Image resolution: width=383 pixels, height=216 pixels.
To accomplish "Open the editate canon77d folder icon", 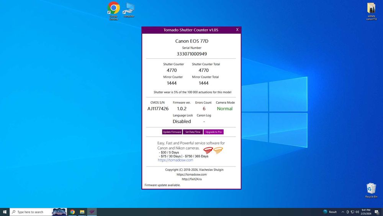I will [371, 11].
